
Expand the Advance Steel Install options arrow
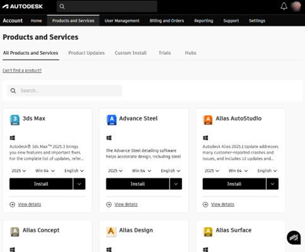pos(176,184)
